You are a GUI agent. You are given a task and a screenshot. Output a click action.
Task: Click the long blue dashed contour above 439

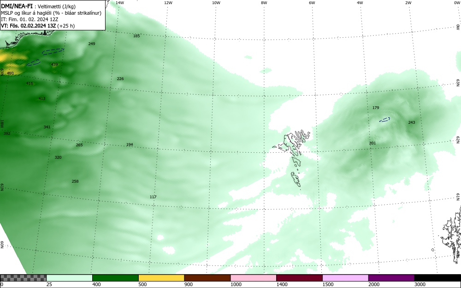tap(53, 52)
